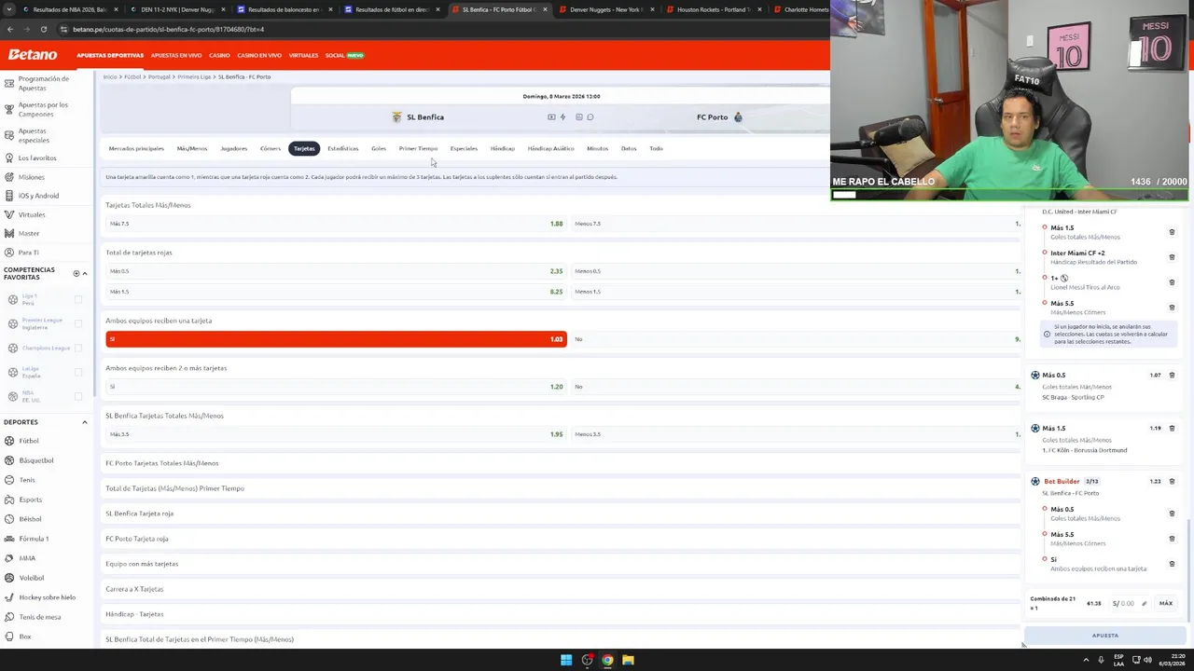
Task: Switch to the Houston Rockets browser tab
Action: pyautogui.click(x=714, y=9)
